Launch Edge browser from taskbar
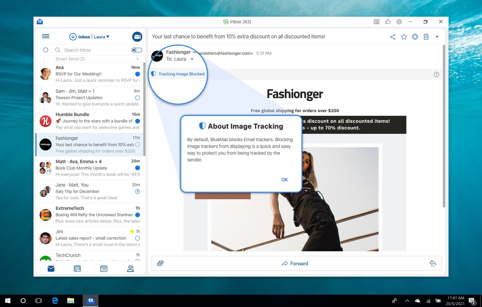 coord(55,301)
